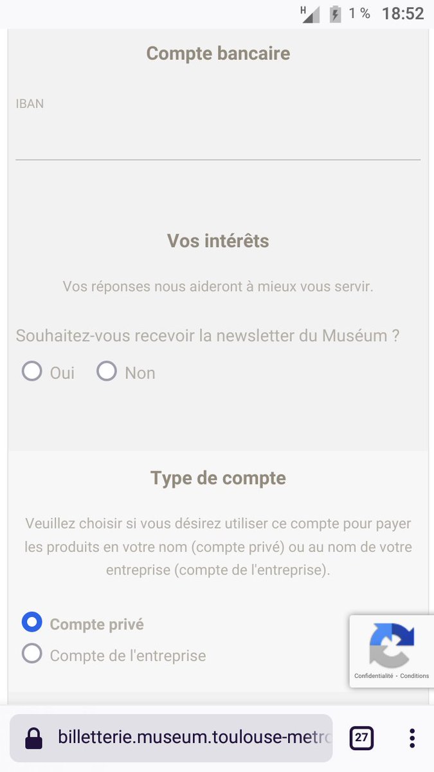Viewport: 434px width, 772px height.
Task: Open the browser three-dot overflow menu
Action: pos(412,738)
